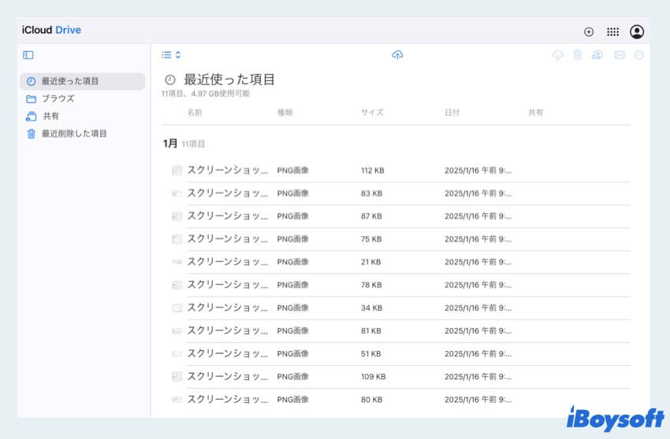The width and height of the screenshot is (670, 439).
Task: Open the more options ellipsis icon
Action: tap(639, 55)
